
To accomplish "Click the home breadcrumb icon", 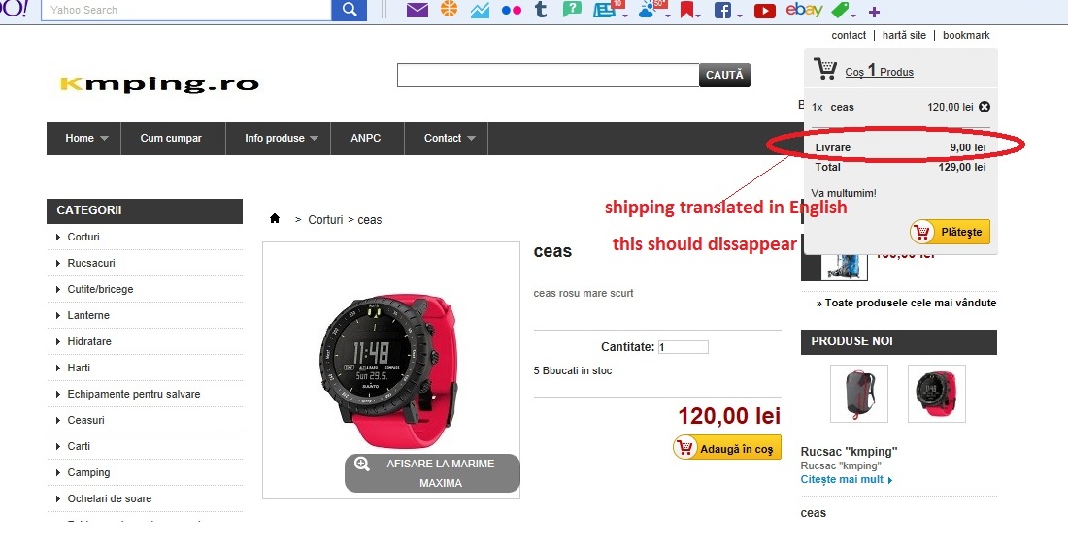I will (275, 218).
